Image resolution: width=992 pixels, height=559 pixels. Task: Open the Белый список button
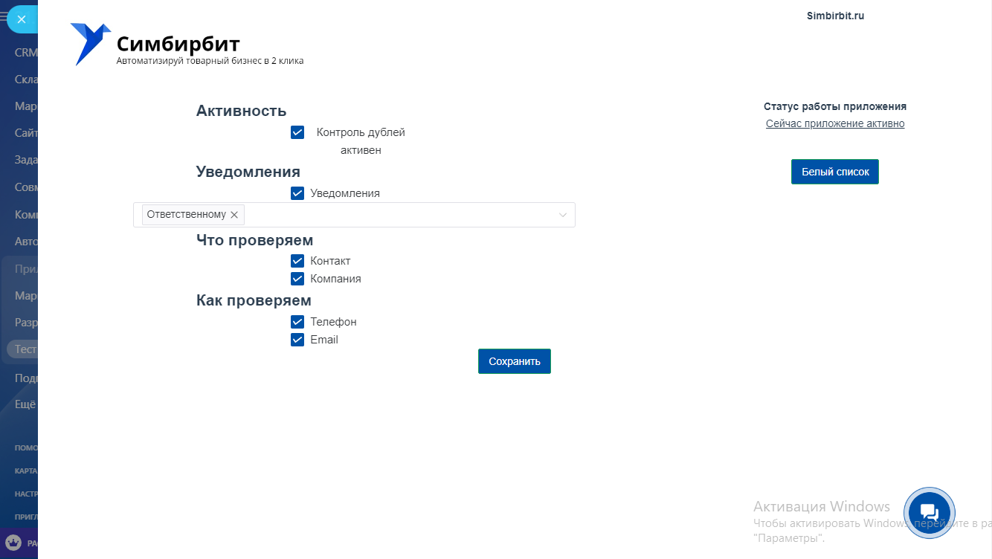coord(834,172)
